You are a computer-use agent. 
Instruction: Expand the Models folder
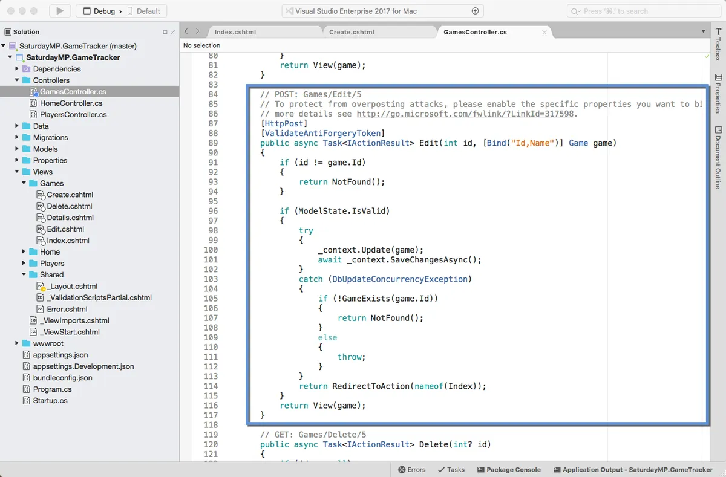[18, 149]
